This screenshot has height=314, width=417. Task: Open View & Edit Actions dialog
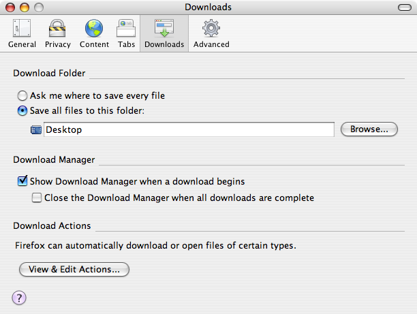point(74,270)
